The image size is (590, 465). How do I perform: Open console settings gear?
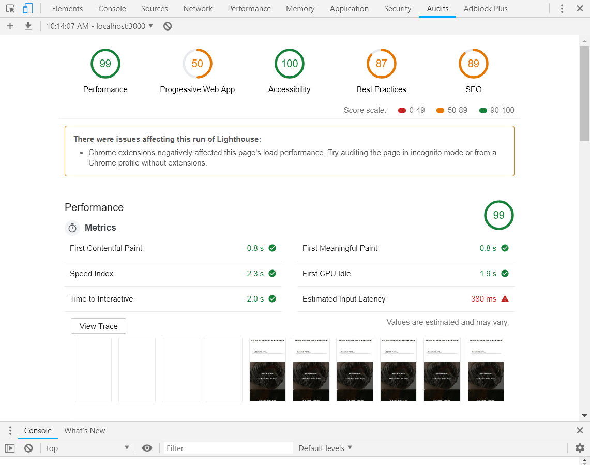click(x=580, y=448)
